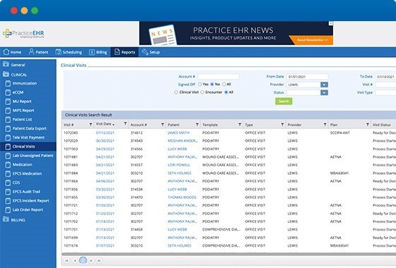
Task: Open Visit Date column filter
Action: click(125, 123)
